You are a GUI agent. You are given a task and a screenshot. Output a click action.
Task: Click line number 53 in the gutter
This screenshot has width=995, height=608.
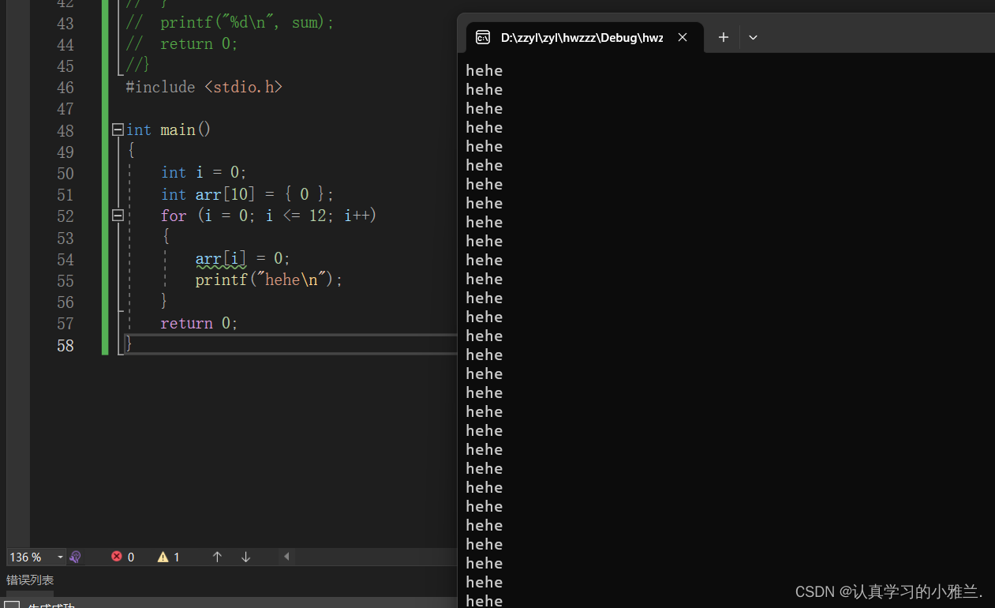pyautogui.click(x=65, y=238)
